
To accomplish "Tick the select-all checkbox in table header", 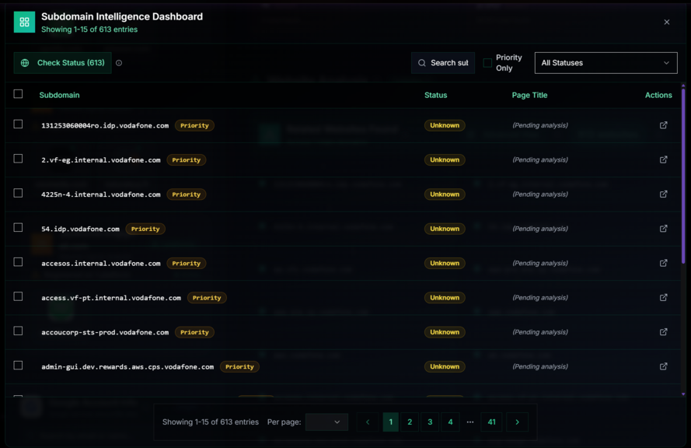I will [x=18, y=94].
